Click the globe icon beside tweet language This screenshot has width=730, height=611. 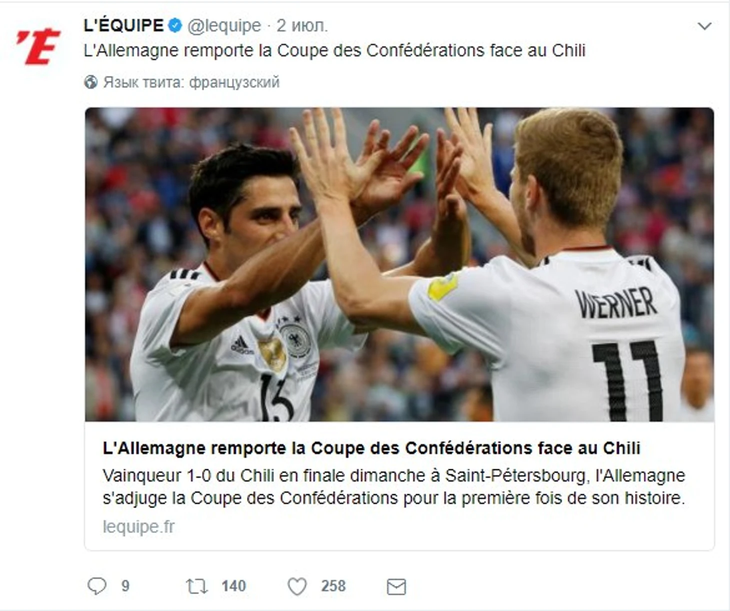(x=91, y=82)
